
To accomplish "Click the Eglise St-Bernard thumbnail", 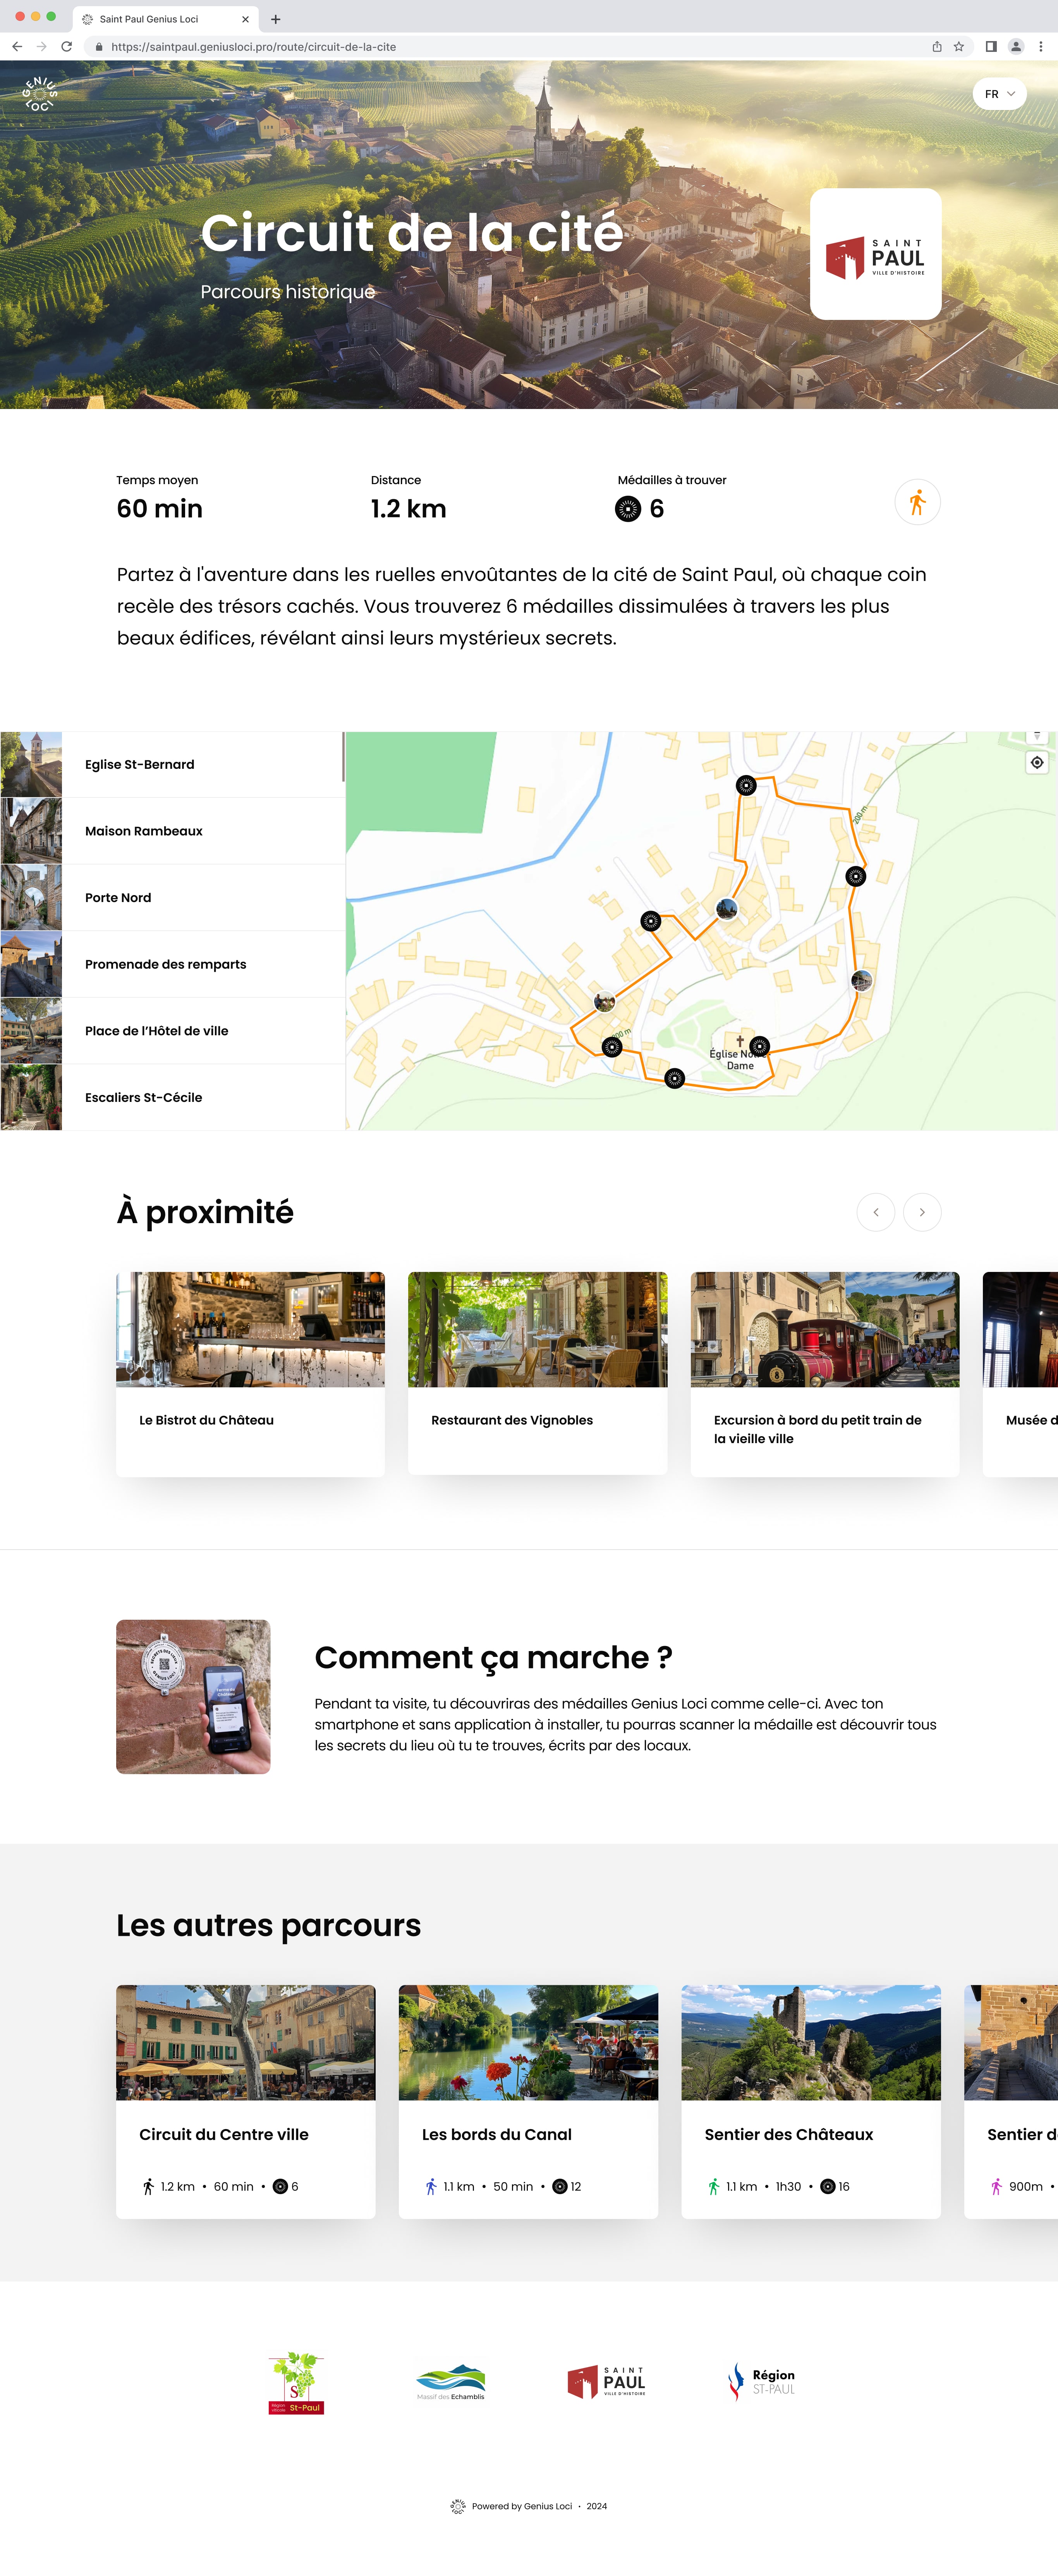I will click(x=31, y=765).
